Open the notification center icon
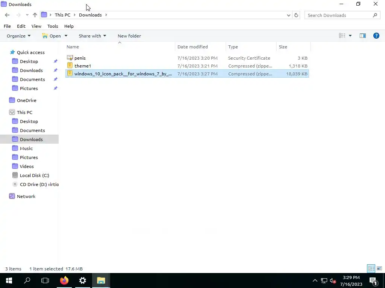This screenshot has width=385, height=288. tap(373, 280)
